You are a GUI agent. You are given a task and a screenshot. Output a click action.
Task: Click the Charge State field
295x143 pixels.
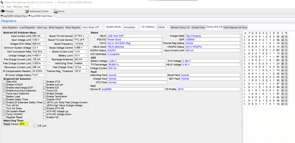212,36
